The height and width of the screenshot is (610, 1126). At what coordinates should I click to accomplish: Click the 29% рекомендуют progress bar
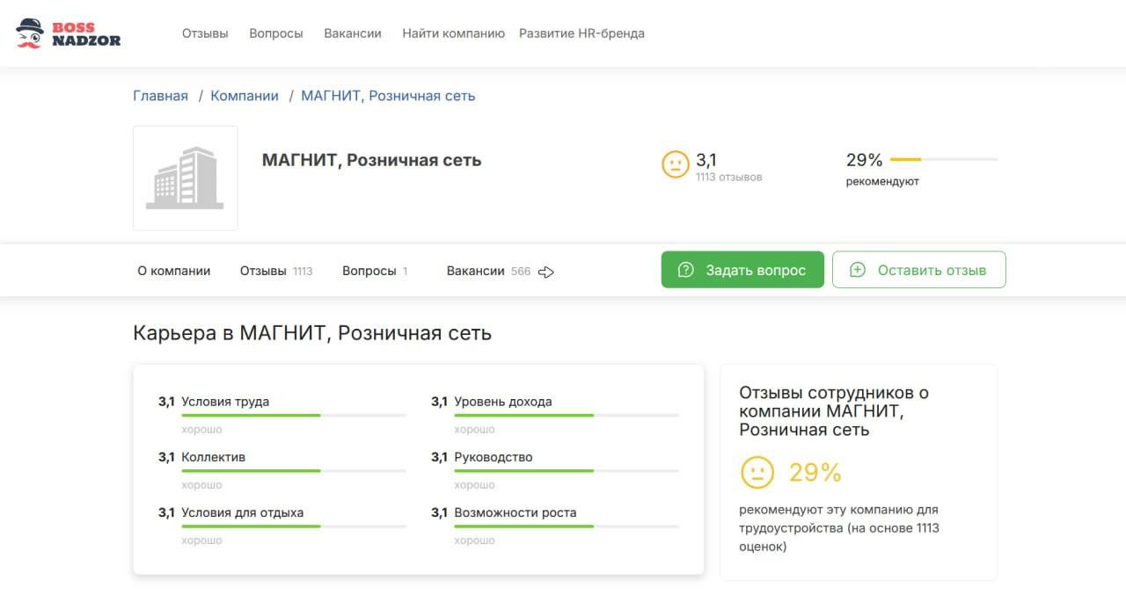coord(944,160)
